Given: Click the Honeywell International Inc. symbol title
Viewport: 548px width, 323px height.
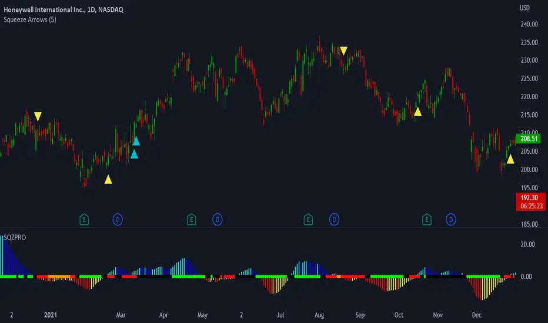Looking at the screenshot, I should click(x=64, y=10).
